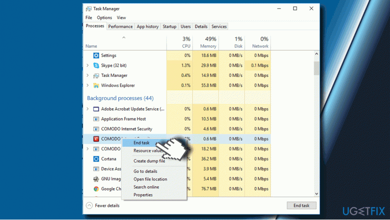Choose End task in context menu
Image resolution: width=390 pixels, height=220 pixels.
click(141, 143)
